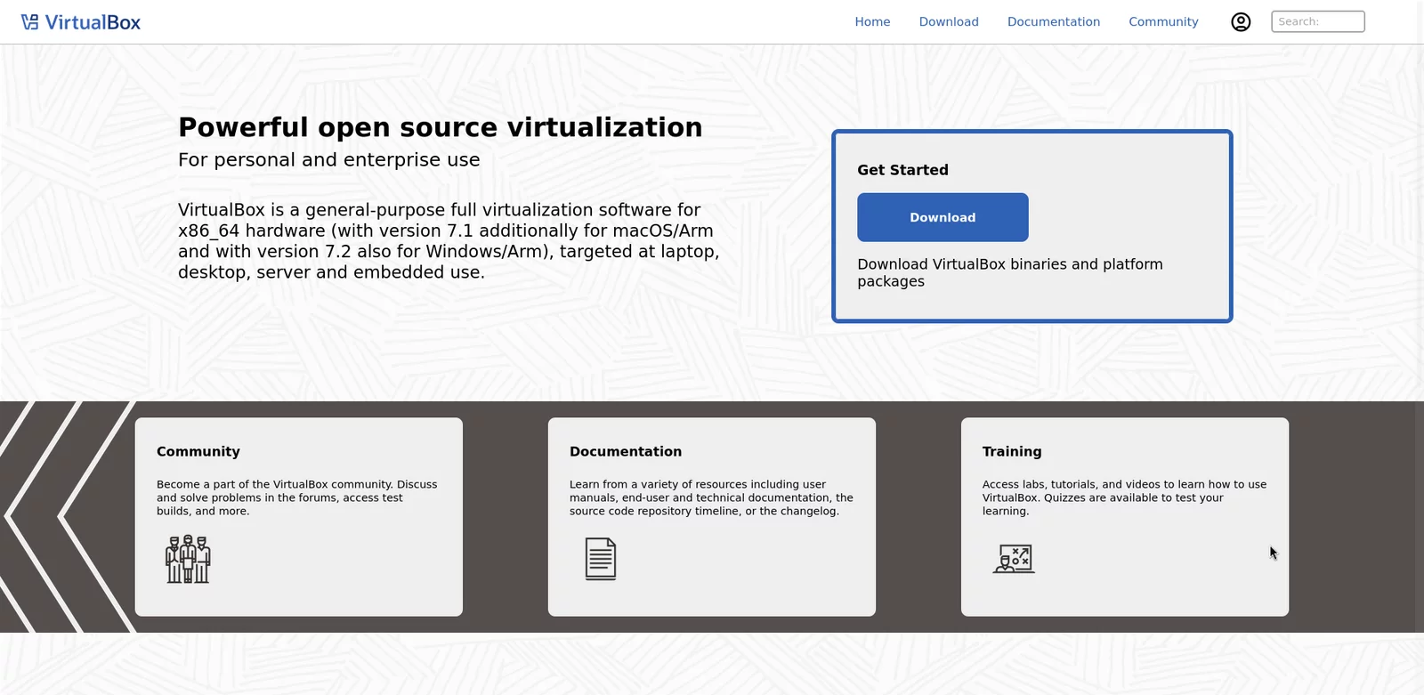Click the Community card description text
This screenshot has height=695, width=1424.
[x=296, y=497]
